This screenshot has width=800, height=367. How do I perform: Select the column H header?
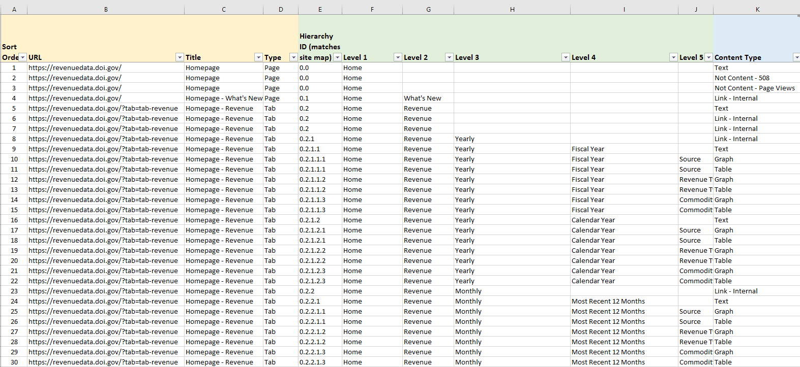coord(512,9)
